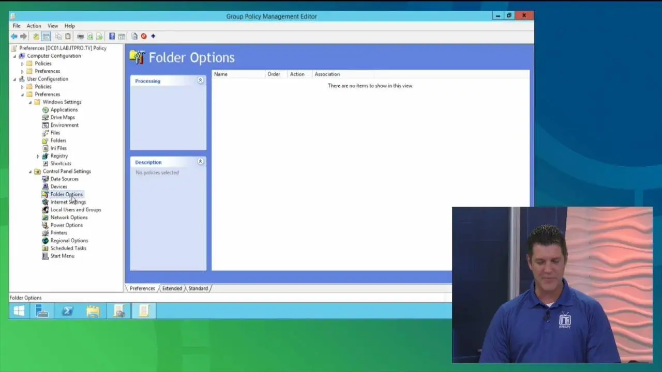Image resolution: width=662 pixels, height=372 pixels.
Task: Select the Power Options item
Action: pyautogui.click(x=67, y=225)
